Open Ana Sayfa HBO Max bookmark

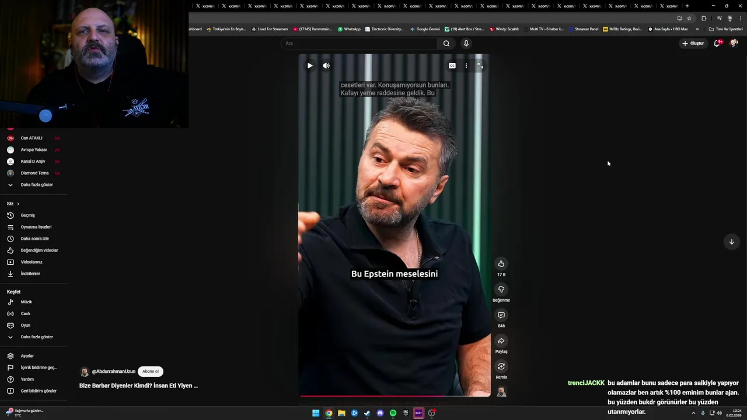click(668, 29)
